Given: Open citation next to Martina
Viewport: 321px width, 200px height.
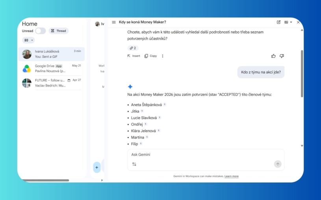Looking at the screenshot, I should (147, 137).
